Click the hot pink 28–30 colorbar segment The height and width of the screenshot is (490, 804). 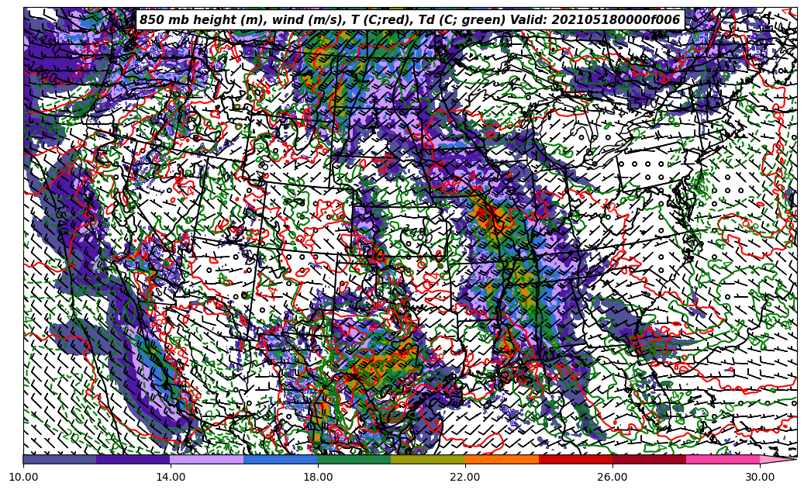point(723,459)
